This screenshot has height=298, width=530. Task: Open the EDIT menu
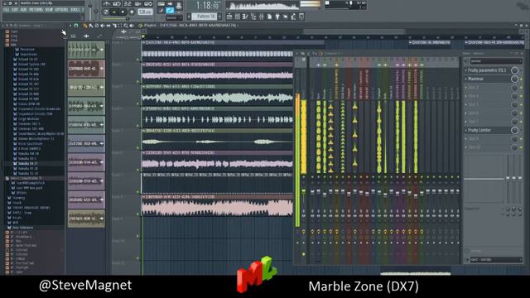15,10
